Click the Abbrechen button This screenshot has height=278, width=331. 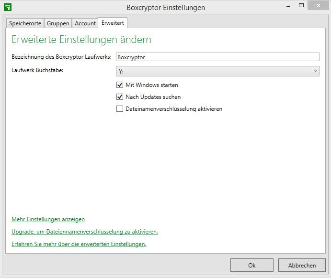pyautogui.click(x=302, y=266)
